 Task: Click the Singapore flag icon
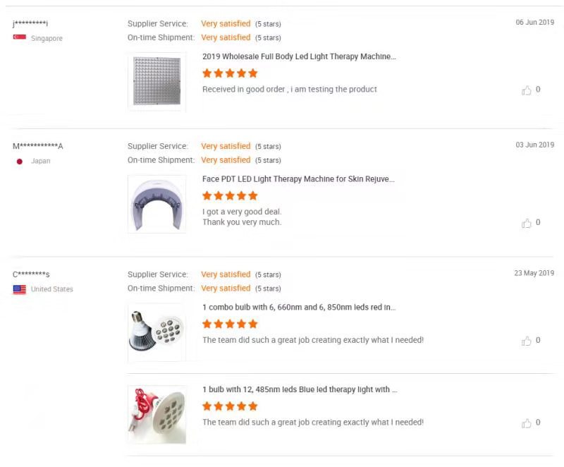(20, 38)
